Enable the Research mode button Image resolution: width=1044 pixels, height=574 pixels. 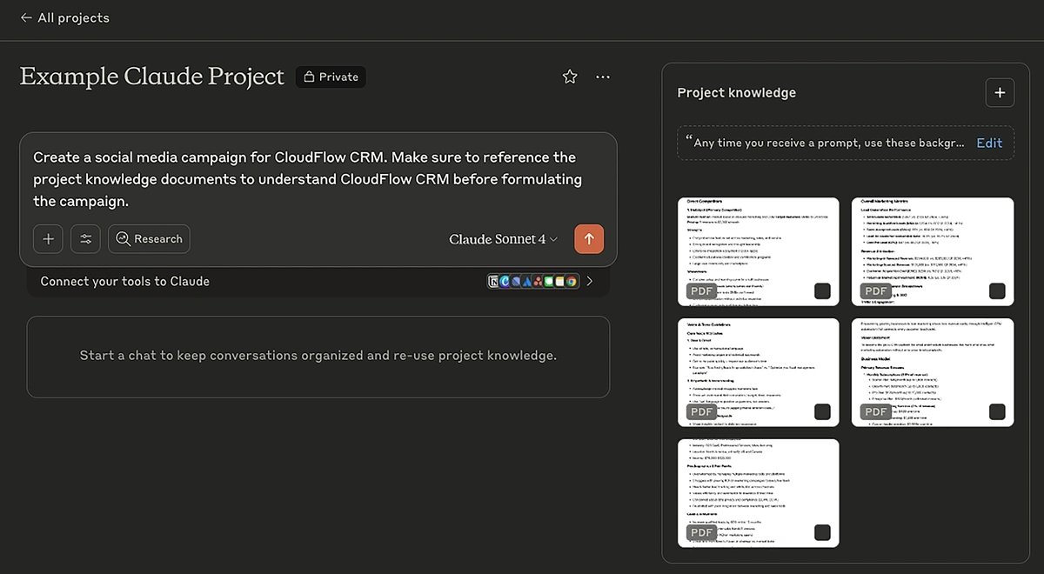click(149, 239)
